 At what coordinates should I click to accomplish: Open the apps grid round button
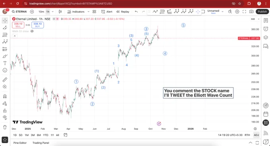(x=266, y=123)
